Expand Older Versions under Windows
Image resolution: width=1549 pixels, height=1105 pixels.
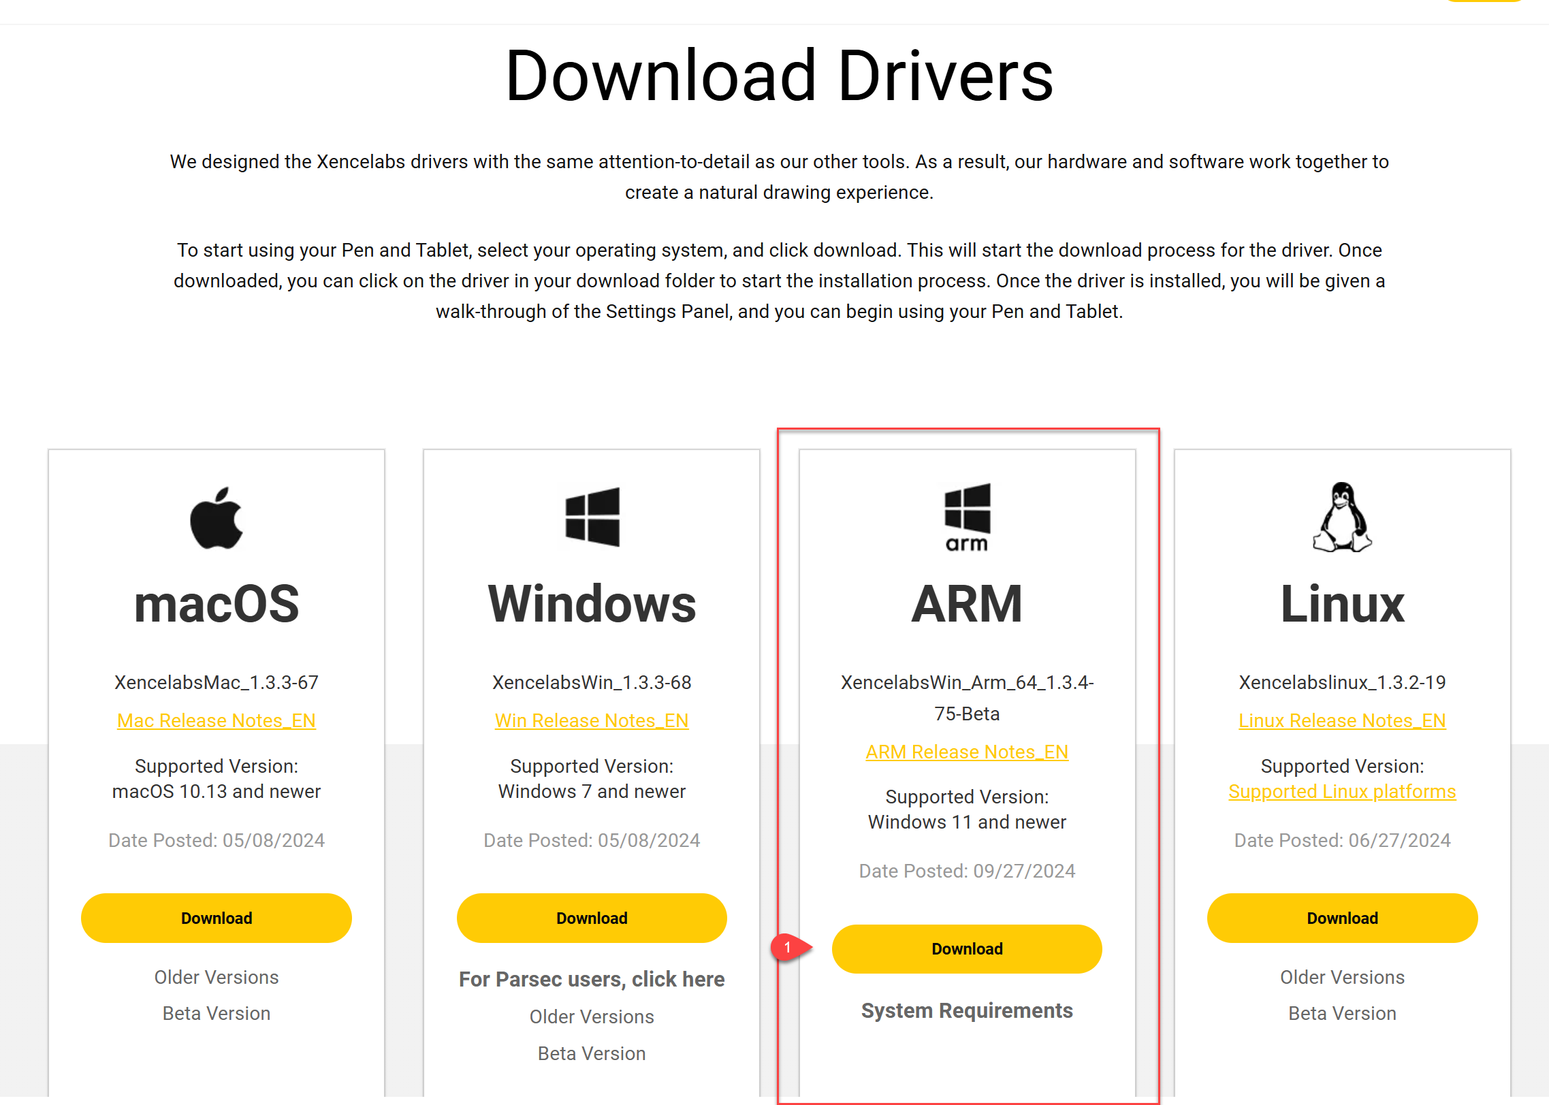[x=592, y=1016]
